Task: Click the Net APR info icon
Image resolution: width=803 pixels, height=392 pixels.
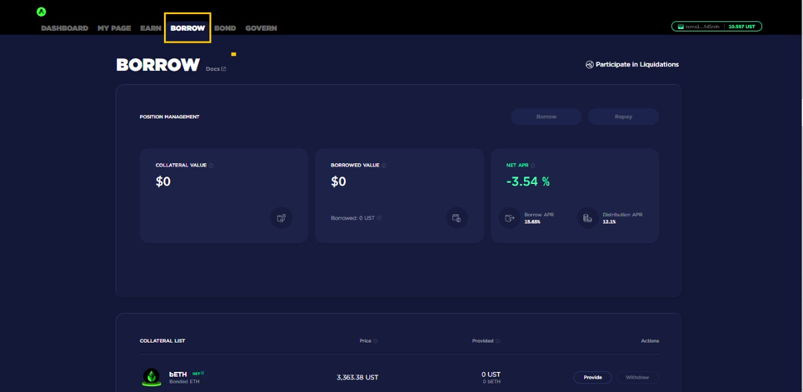Action: click(533, 165)
